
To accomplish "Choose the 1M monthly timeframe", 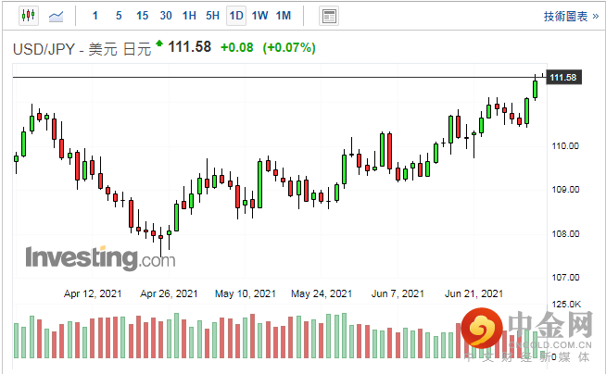I will pyautogui.click(x=284, y=16).
